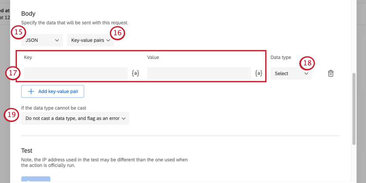Click the piped text icon beside Value field

259,74
